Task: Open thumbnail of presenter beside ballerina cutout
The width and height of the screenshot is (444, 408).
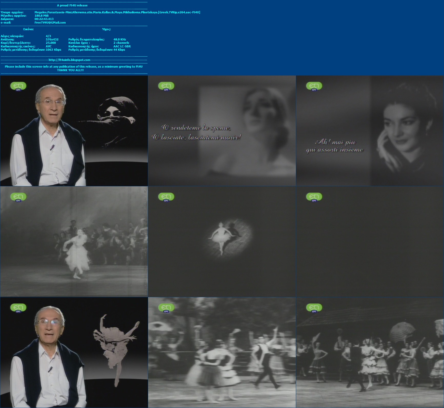Action: click(74, 352)
